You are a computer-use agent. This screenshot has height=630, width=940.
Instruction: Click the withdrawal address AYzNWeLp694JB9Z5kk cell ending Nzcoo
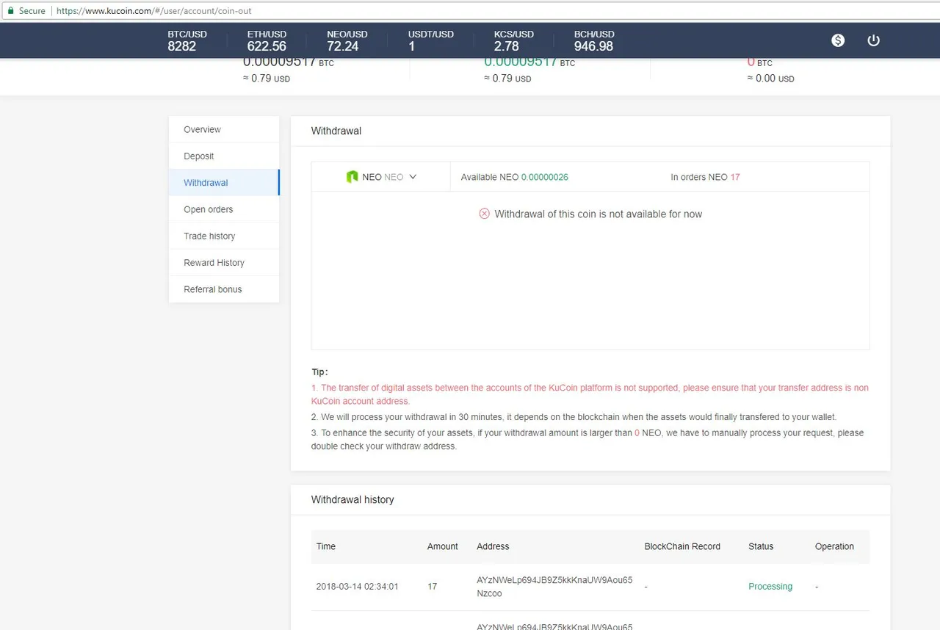[x=554, y=586]
